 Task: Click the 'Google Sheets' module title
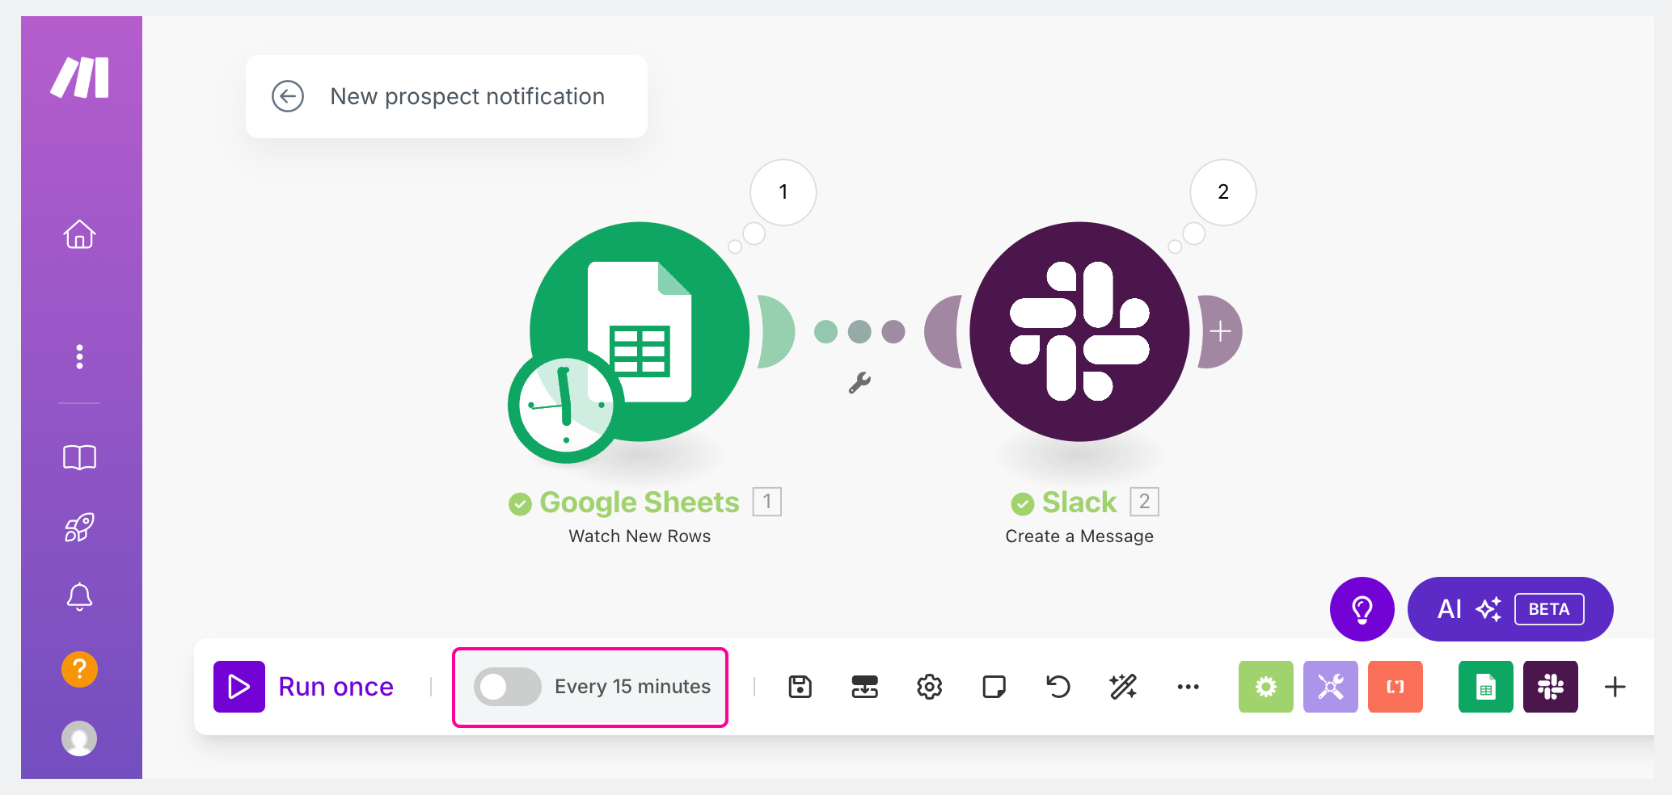(x=640, y=503)
